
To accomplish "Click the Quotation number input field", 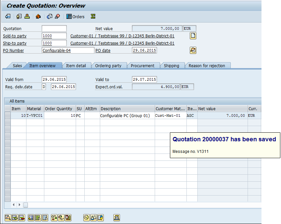I will click(x=54, y=29).
